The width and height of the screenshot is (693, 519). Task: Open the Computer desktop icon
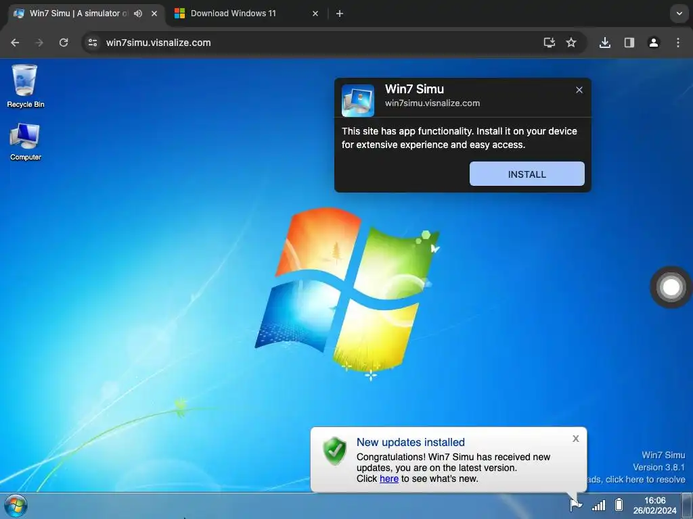point(25,142)
